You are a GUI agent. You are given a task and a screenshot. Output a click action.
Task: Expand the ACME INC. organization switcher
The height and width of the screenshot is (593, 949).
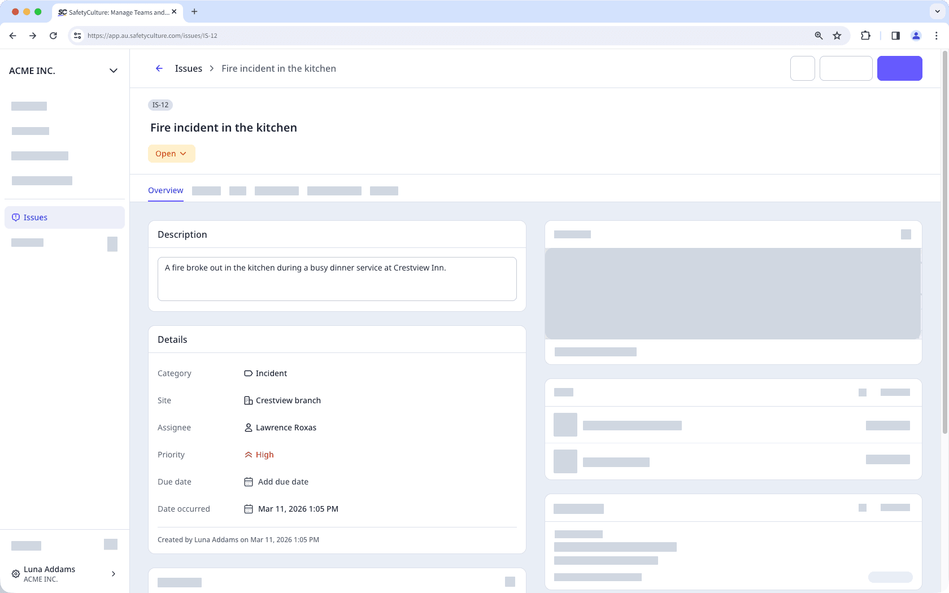113,71
